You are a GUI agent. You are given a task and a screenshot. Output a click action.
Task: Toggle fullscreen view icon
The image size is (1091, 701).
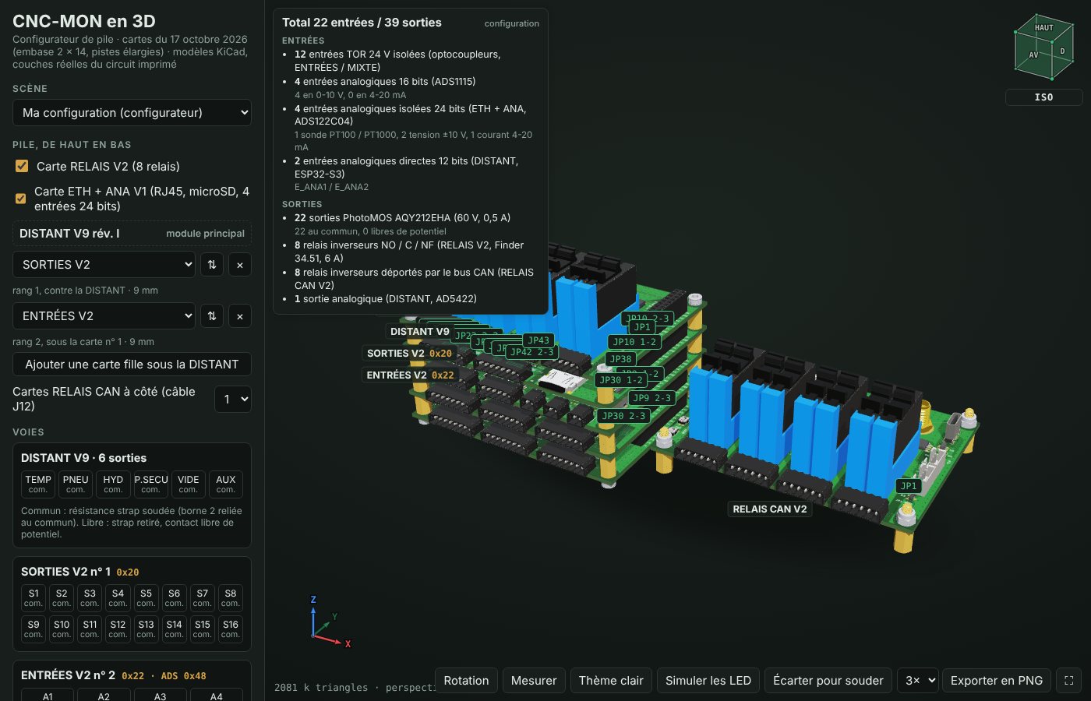click(x=1069, y=681)
